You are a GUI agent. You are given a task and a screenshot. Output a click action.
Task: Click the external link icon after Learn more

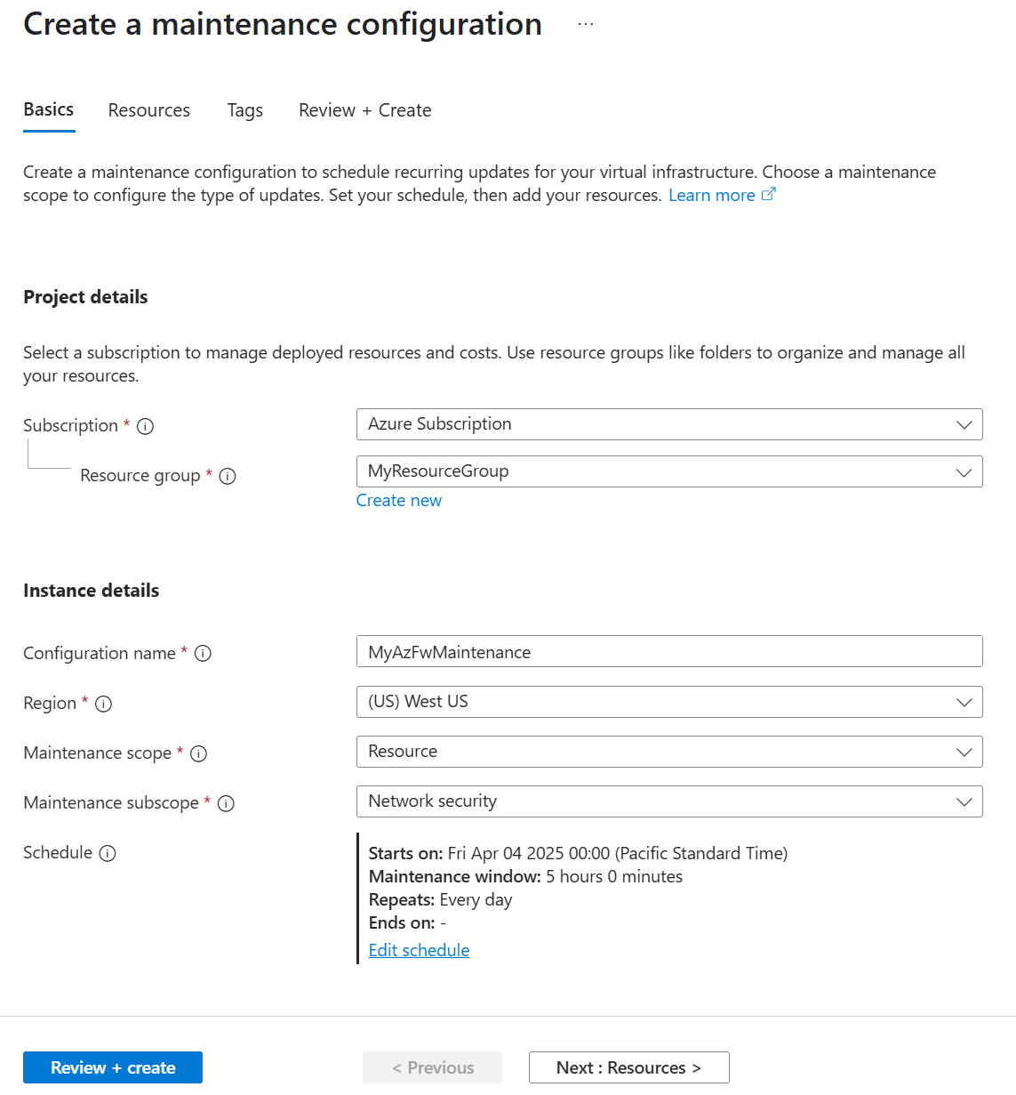(769, 193)
